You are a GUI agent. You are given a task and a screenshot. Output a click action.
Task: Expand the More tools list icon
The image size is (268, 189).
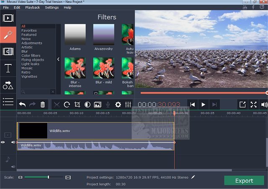point(8,101)
